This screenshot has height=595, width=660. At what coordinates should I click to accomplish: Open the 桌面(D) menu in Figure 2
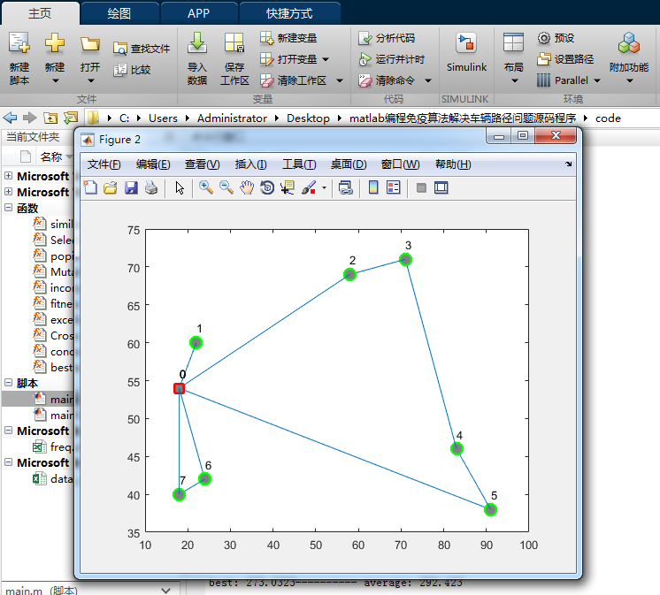(x=349, y=164)
